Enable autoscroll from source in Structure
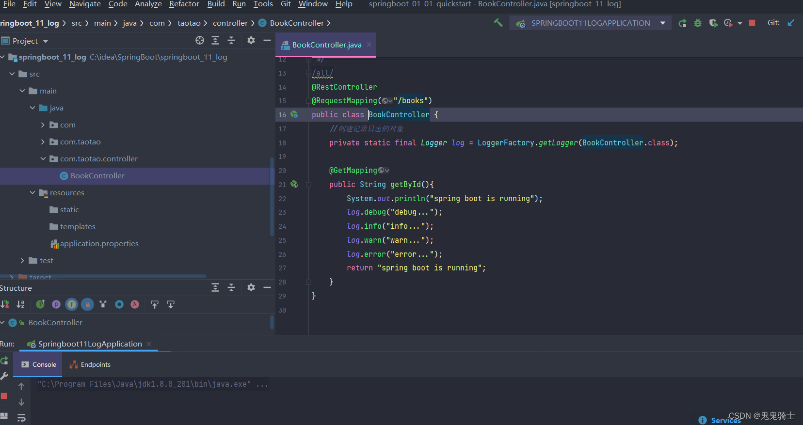The width and height of the screenshot is (803, 425). pyautogui.click(x=171, y=304)
